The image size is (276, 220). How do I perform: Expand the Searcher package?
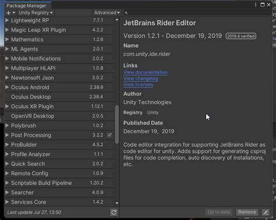[7, 193]
